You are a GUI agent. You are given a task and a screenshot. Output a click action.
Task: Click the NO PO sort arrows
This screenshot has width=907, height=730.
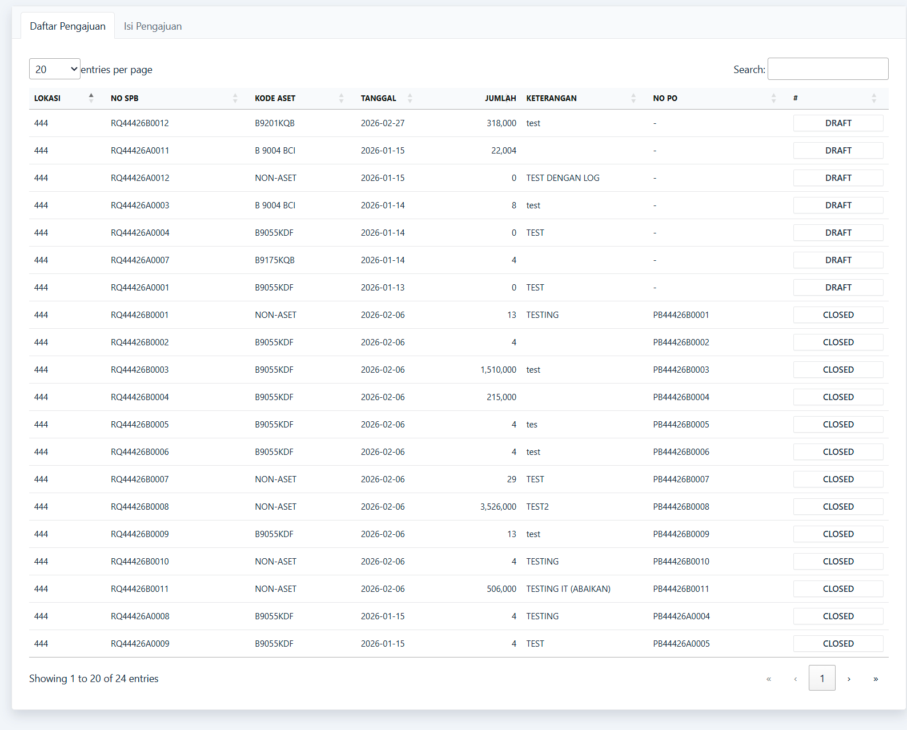(x=773, y=98)
